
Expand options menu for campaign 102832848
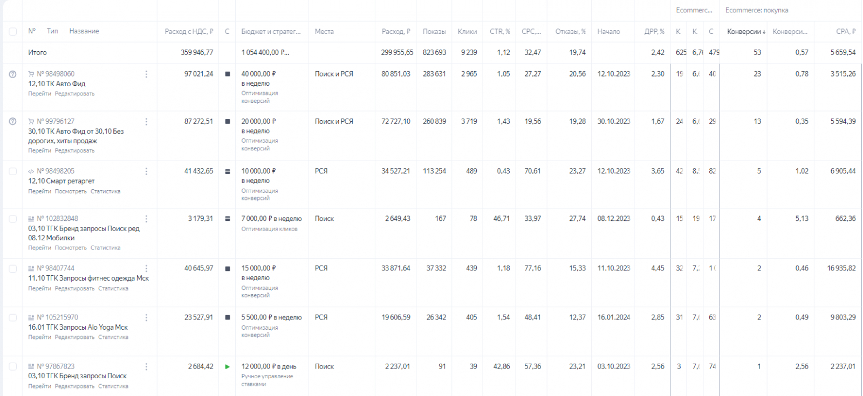point(146,219)
